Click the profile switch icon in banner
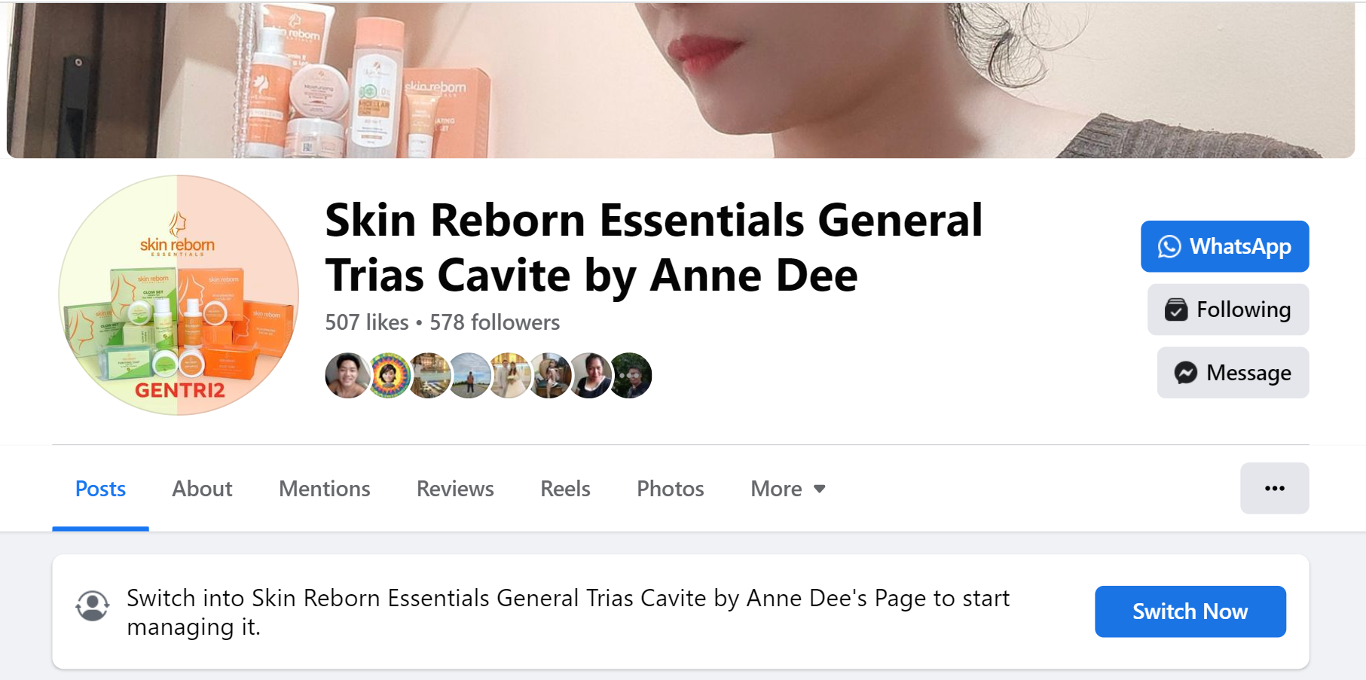The image size is (1366, 680). coord(93,605)
